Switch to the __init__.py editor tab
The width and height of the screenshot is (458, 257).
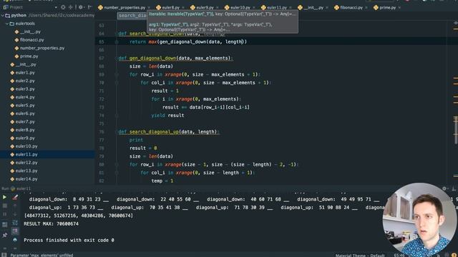pyautogui.click(x=313, y=8)
